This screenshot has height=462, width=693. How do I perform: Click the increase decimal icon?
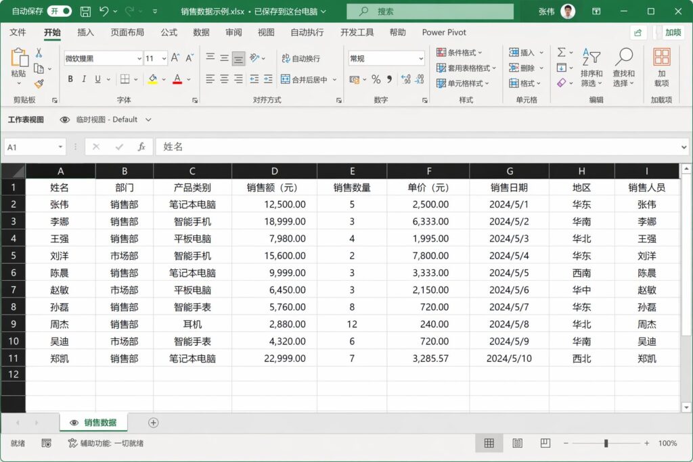coord(406,79)
